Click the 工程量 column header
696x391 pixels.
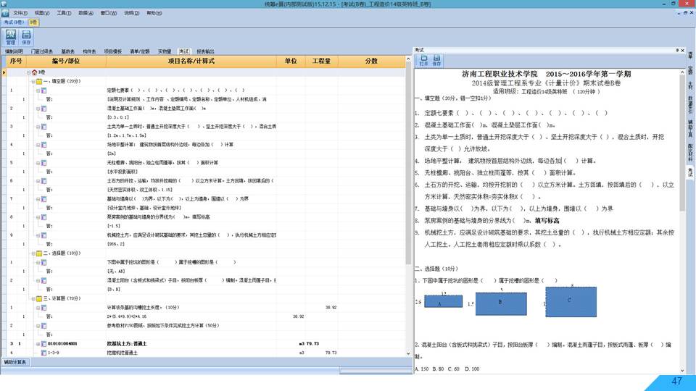tap(321, 62)
